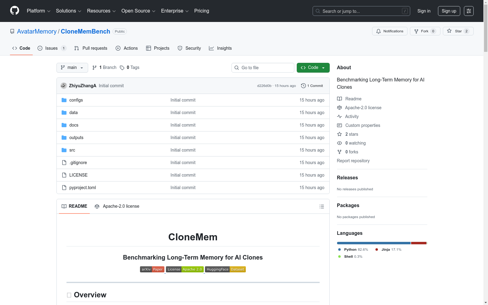Switch to the Security tab
This screenshot has width=488, height=305.
(x=189, y=48)
